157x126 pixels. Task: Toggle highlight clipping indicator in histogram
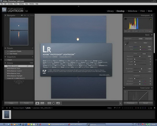tap(151, 19)
